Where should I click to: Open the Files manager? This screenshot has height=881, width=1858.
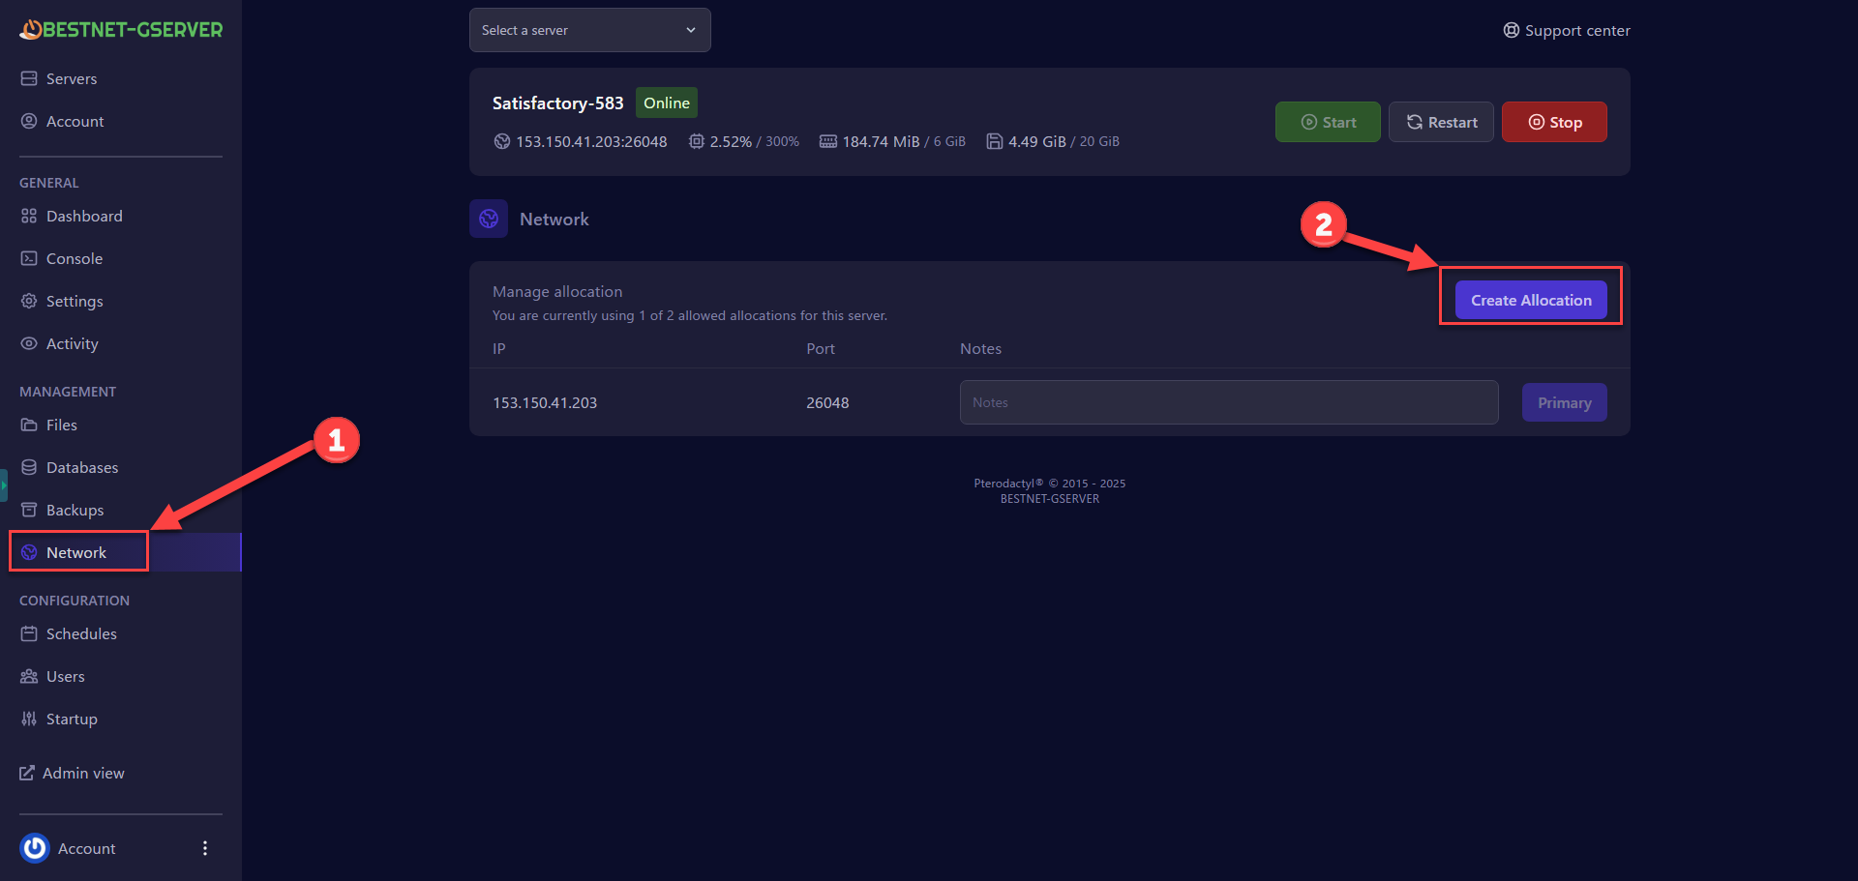(62, 425)
